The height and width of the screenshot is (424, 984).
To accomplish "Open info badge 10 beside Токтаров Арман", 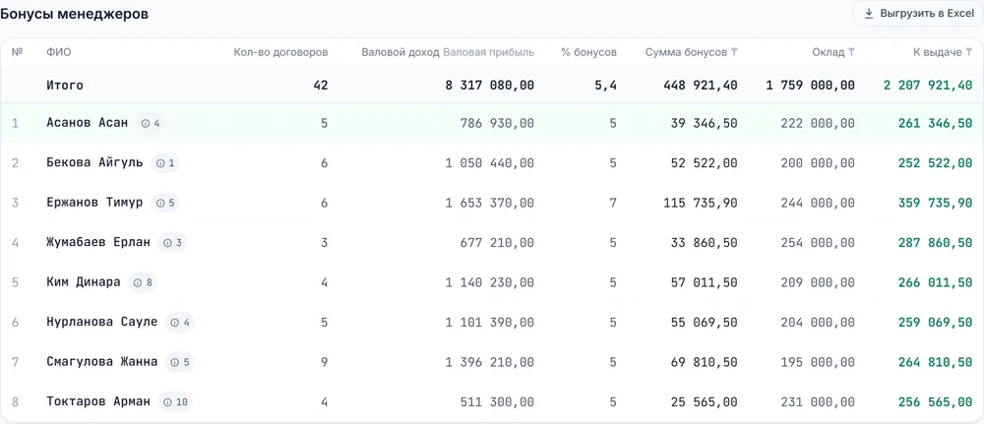I will coord(175,402).
